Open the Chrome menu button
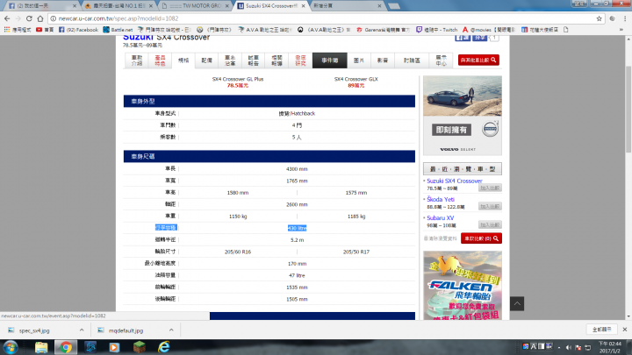 [x=625, y=18]
